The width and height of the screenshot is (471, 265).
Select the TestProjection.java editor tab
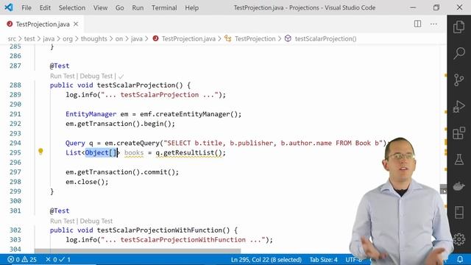[x=43, y=24]
